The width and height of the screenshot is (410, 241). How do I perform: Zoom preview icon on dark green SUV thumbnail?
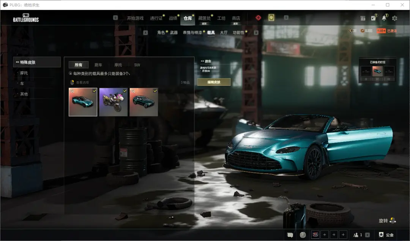[133, 91]
